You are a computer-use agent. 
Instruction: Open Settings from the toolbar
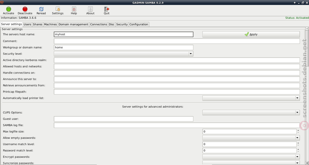58,9
